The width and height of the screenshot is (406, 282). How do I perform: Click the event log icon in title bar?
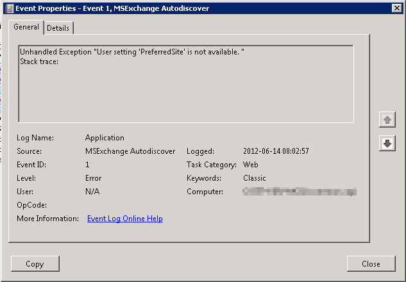[10, 8]
